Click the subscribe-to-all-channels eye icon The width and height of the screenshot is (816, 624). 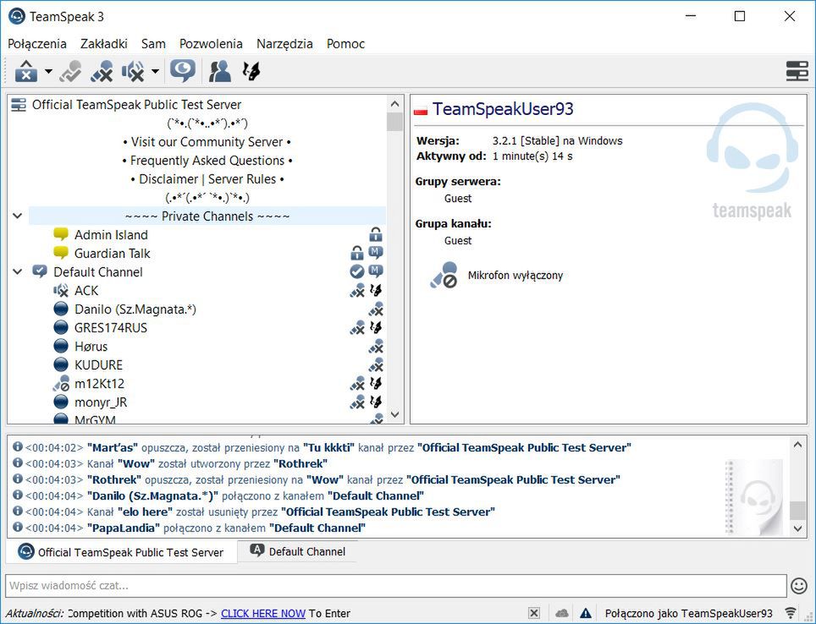[x=183, y=71]
